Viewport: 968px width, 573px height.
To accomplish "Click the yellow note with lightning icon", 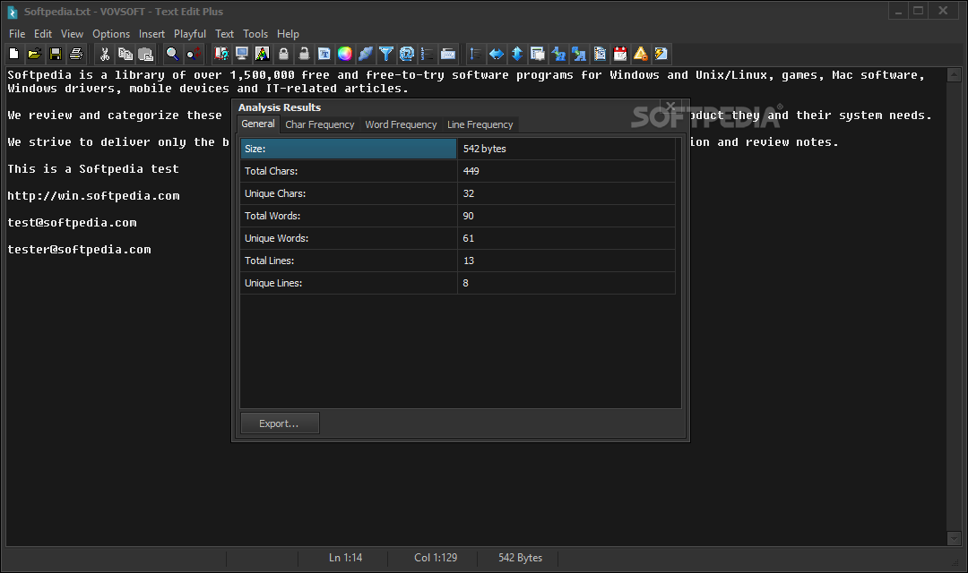I will point(661,55).
